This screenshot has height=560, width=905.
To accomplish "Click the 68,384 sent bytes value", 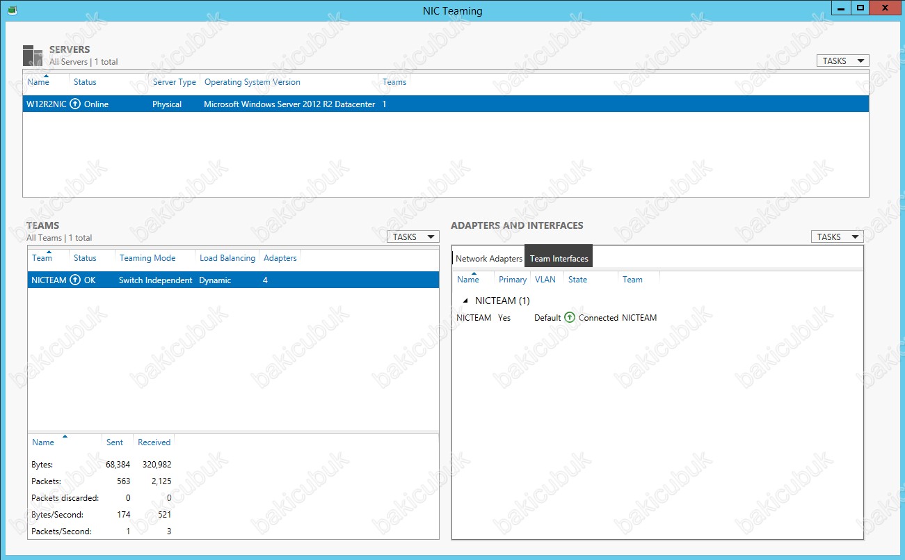I will 118,465.
